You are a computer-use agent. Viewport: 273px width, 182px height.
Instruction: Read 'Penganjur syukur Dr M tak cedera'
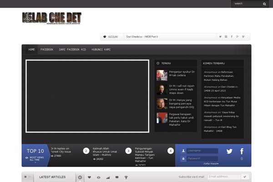[182, 74]
